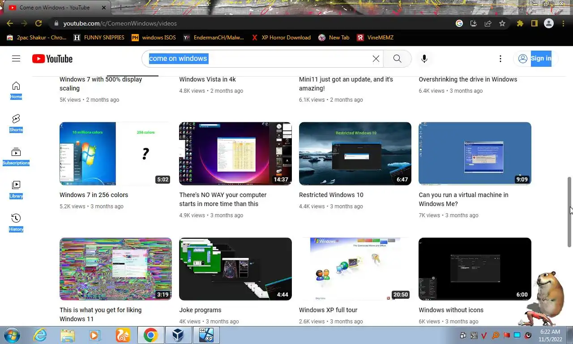Bookmark this page with star icon

point(502,23)
